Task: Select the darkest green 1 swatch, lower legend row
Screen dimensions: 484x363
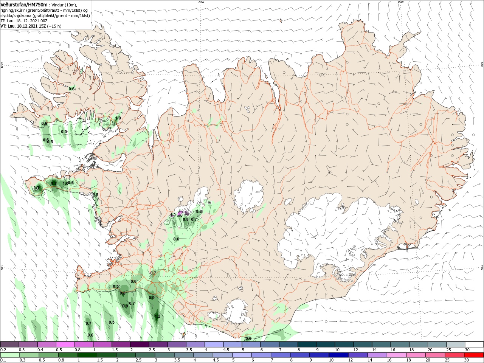Action: (87, 355)
